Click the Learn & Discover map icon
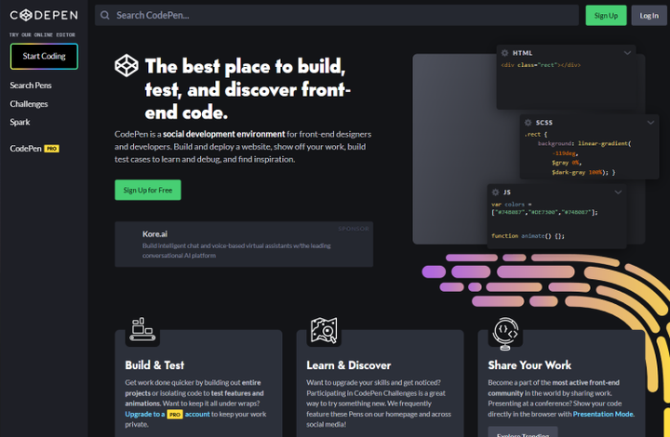 [324, 330]
